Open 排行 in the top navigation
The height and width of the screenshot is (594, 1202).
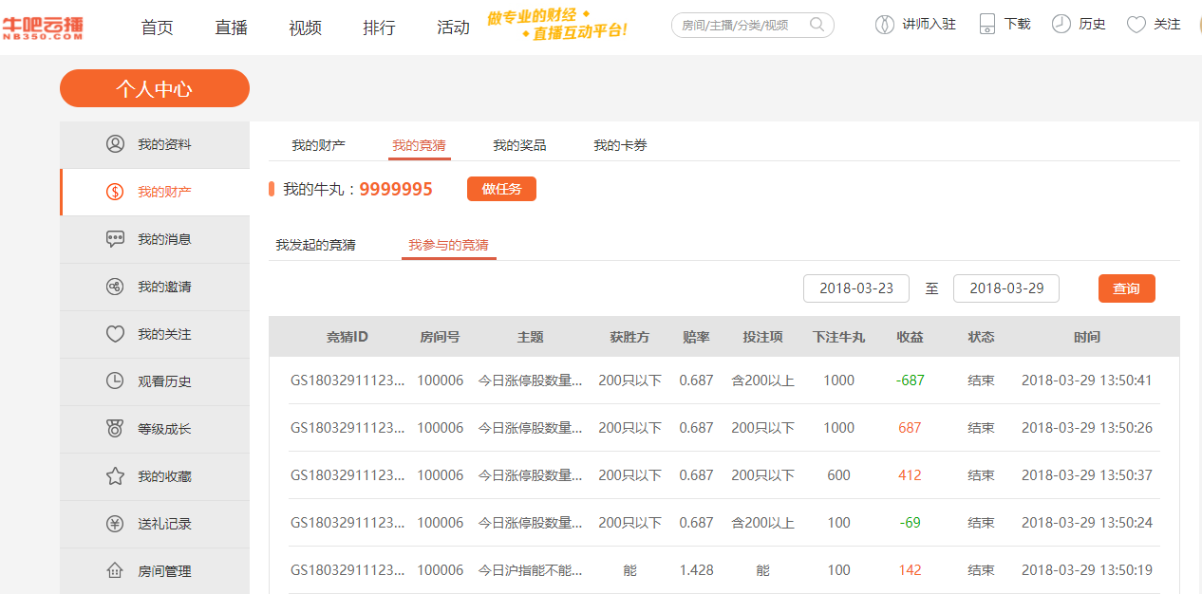[380, 28]
